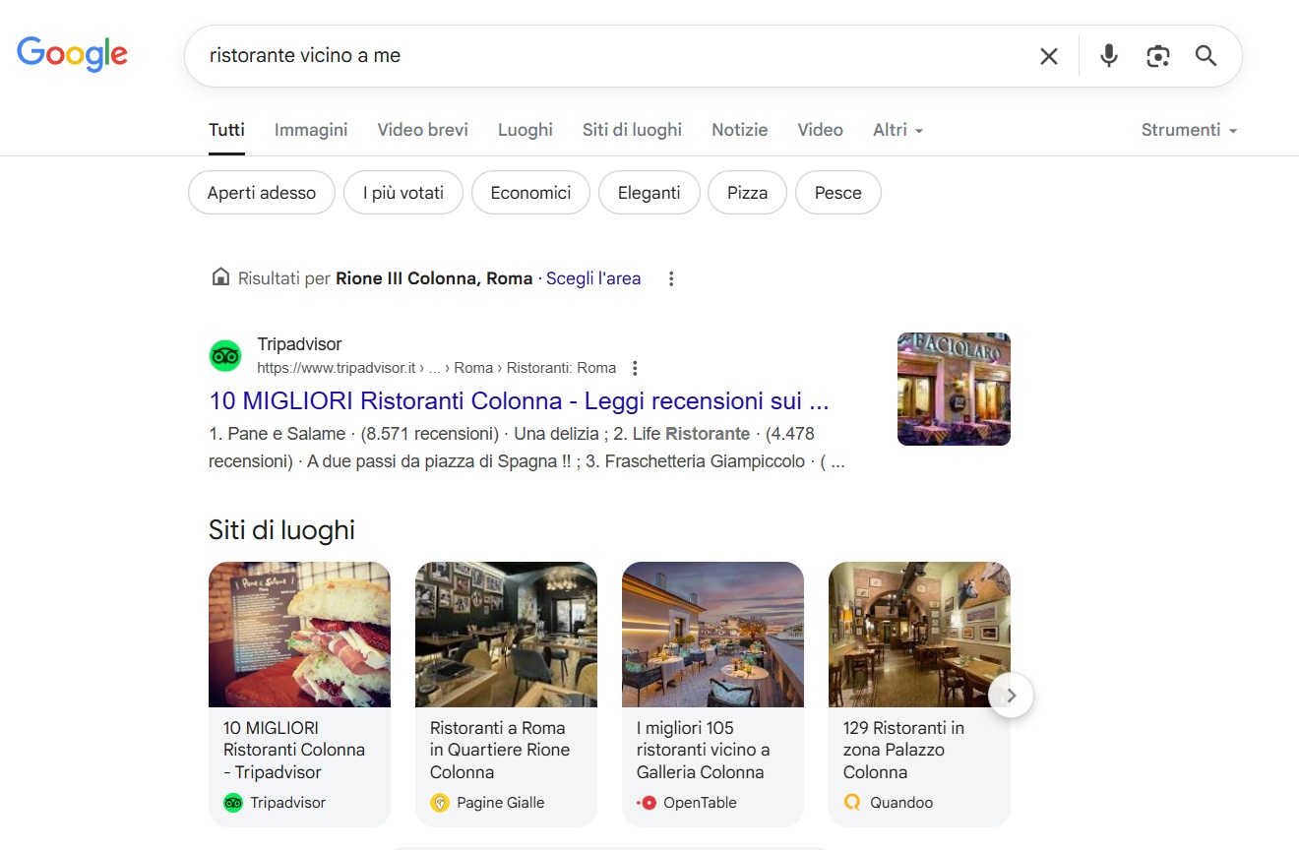Open the arched dining hall photo in Quandoo card
1299x850 pixels.
pyautogui.click(x=919, y=635)
